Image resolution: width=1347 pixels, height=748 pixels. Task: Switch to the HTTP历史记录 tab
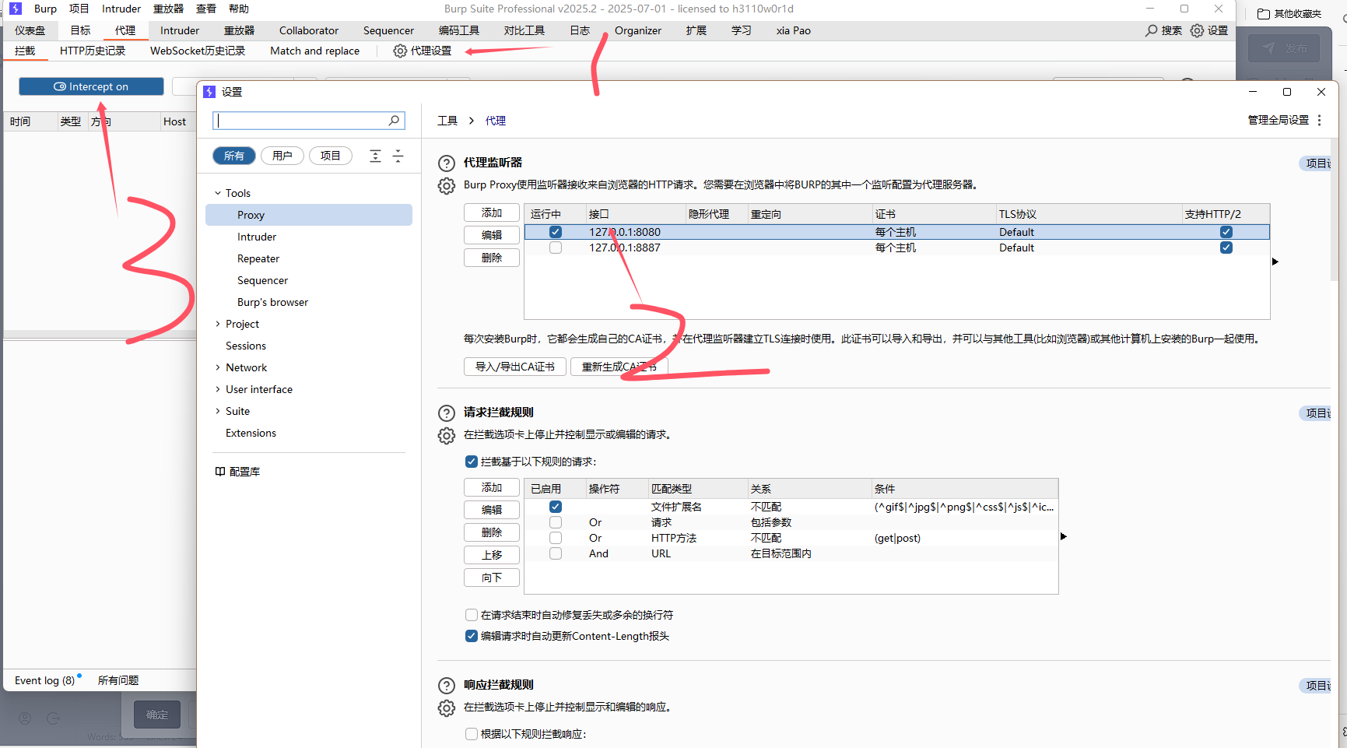pyautogui.click(x=92, y=51)
